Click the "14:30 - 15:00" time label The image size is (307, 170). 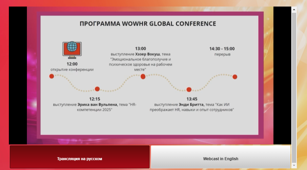point(222,49)
